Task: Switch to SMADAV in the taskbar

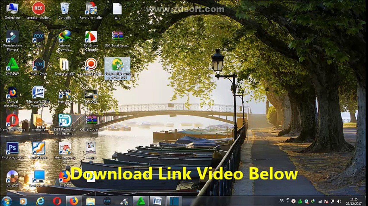Action: 141,201
